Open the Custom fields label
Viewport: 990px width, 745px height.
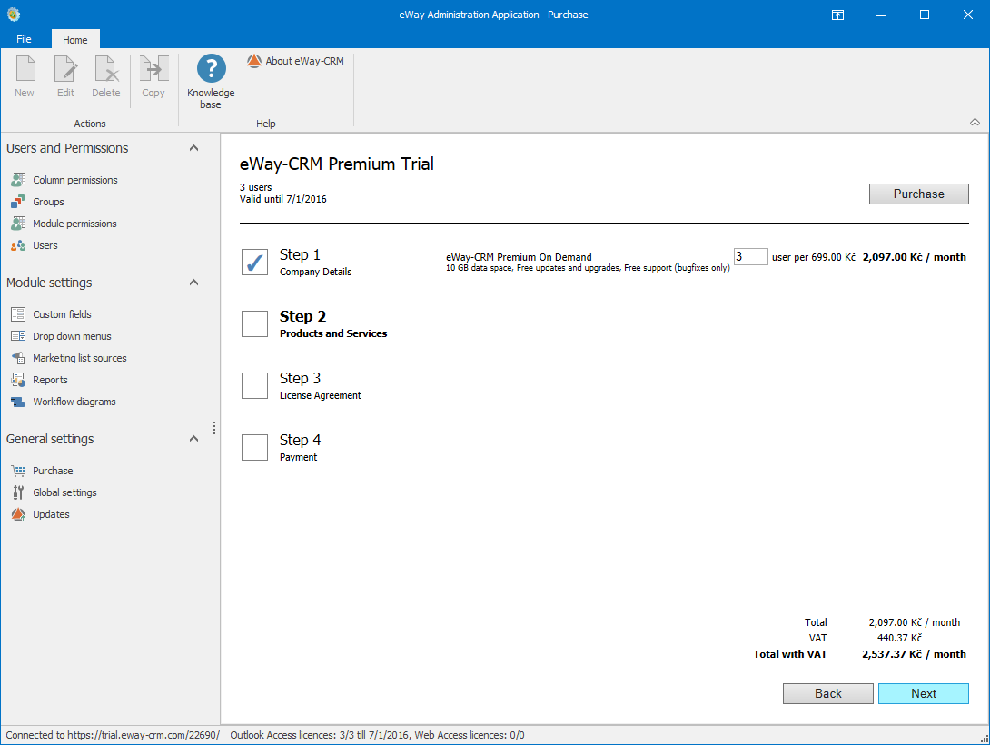62,314
